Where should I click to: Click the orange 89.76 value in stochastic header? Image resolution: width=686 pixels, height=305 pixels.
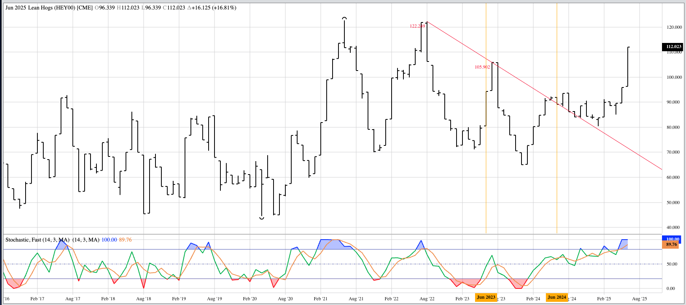pyautogui.click(x=126, y=240)
